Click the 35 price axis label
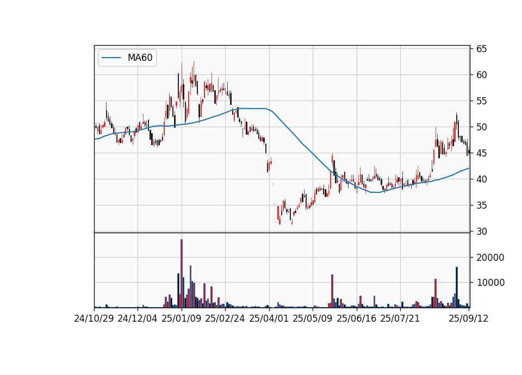Screen dimensions: 522x375 tap(482, 205)
